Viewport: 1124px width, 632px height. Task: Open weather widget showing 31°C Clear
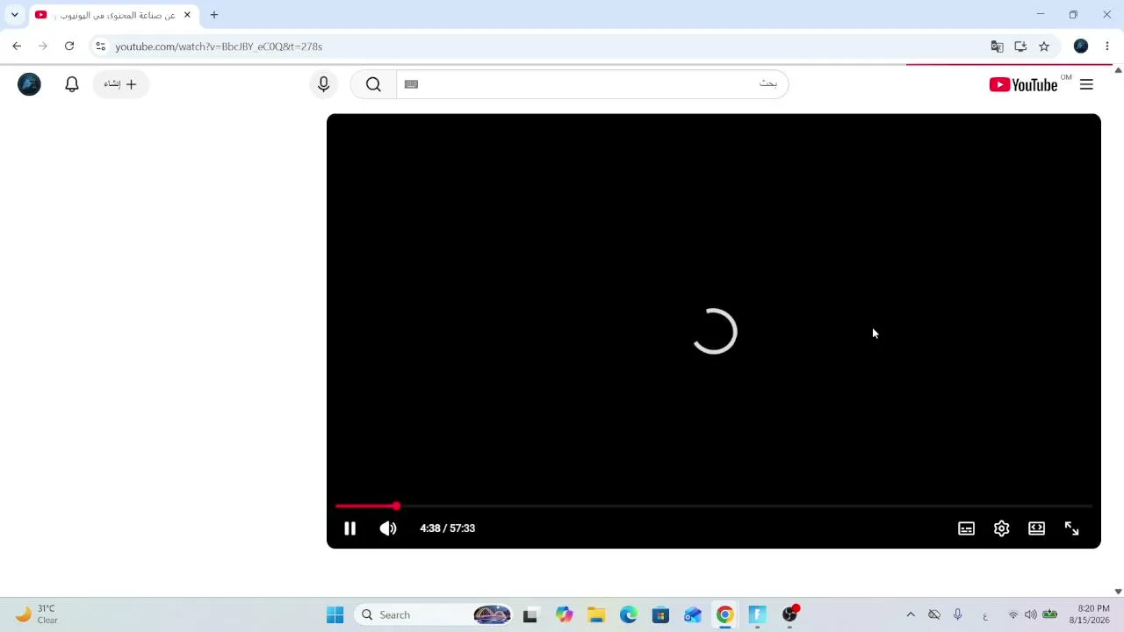[37, 614]
